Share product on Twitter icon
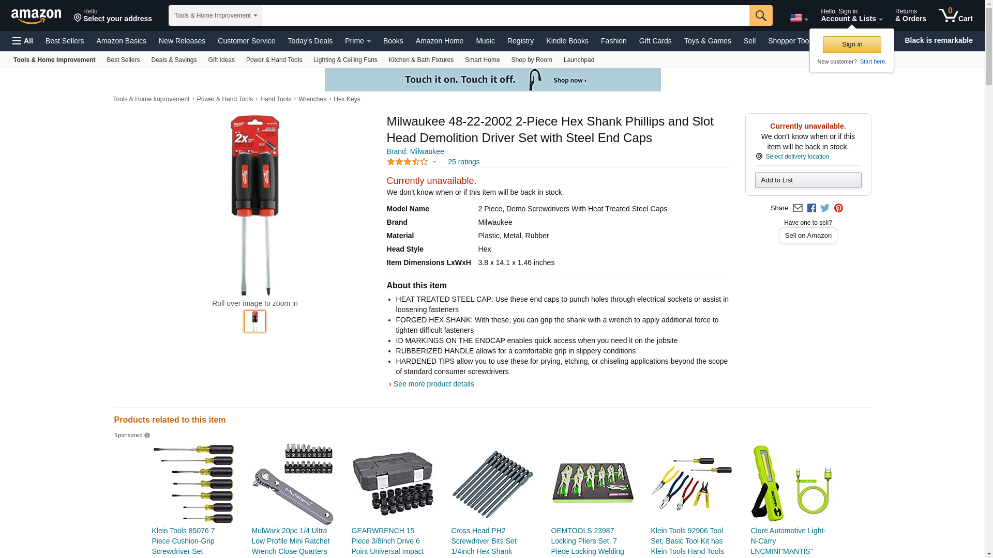Viewport: 993px width, 558px height. 825,208
